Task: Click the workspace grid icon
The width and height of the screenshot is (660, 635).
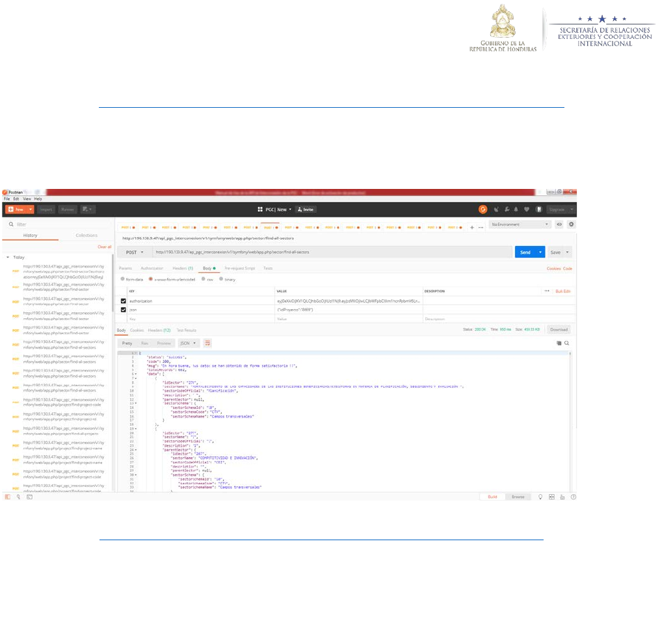Action: tap(260, 209)
